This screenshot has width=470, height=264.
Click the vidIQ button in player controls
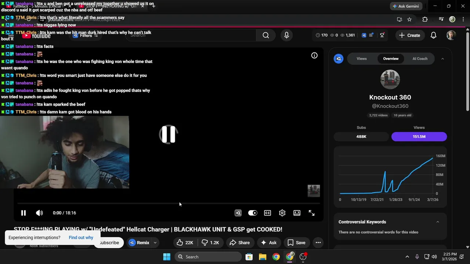[238, 213]
